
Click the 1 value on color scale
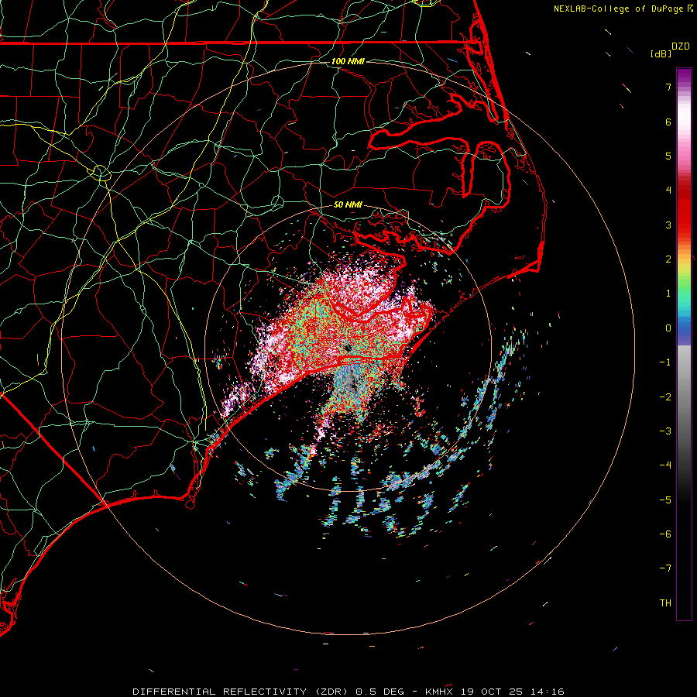(x=668, y=294)
